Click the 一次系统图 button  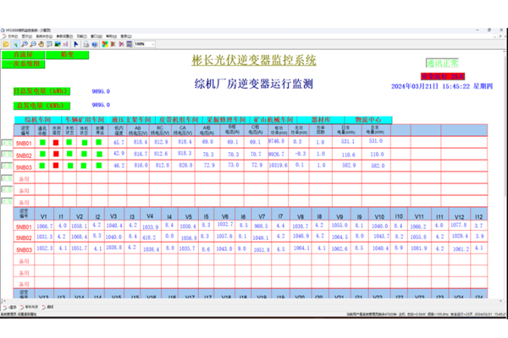tap(25, 63)
